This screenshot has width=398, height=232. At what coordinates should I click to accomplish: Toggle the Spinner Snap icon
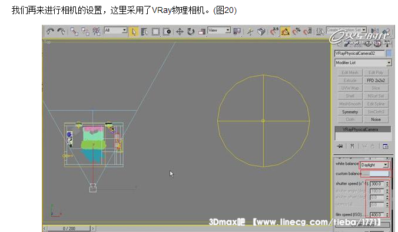[x=307, y=31]
